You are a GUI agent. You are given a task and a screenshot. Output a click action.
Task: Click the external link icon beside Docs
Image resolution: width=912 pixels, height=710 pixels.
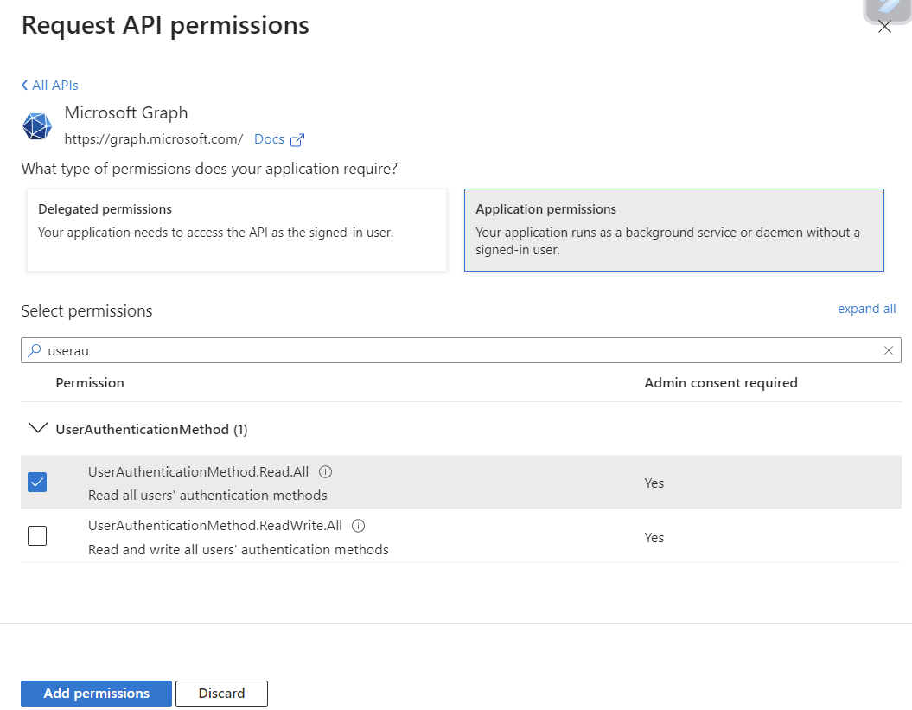pos(297,140)
